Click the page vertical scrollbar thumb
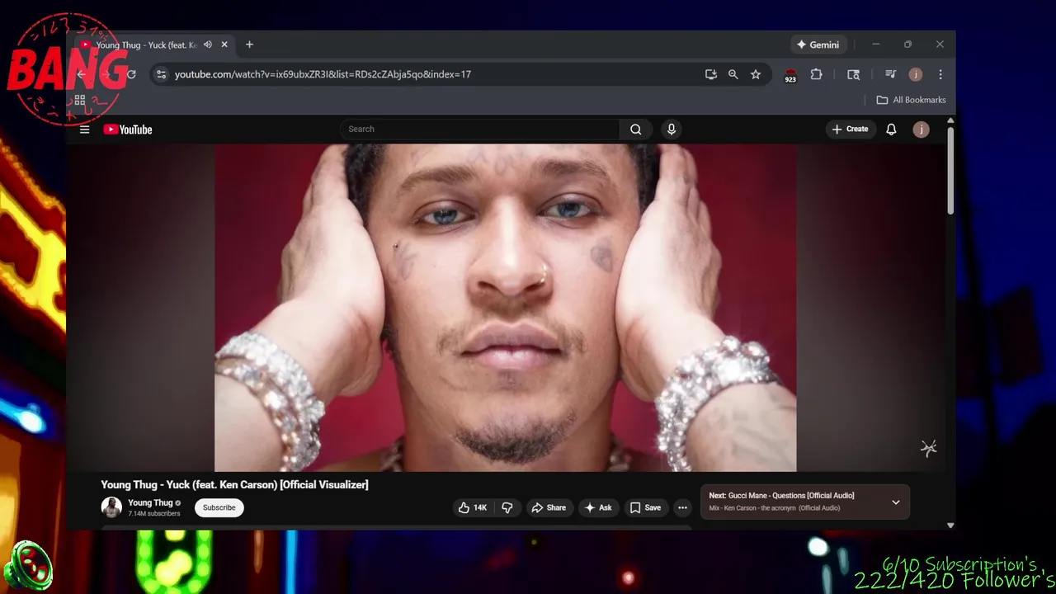The height and width of the screenshot is (594, 1056). 950,171
